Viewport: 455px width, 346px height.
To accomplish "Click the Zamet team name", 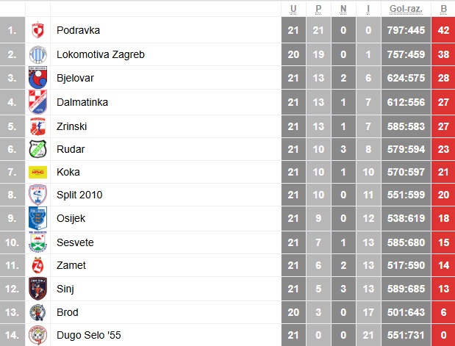I will click(71, 265).
